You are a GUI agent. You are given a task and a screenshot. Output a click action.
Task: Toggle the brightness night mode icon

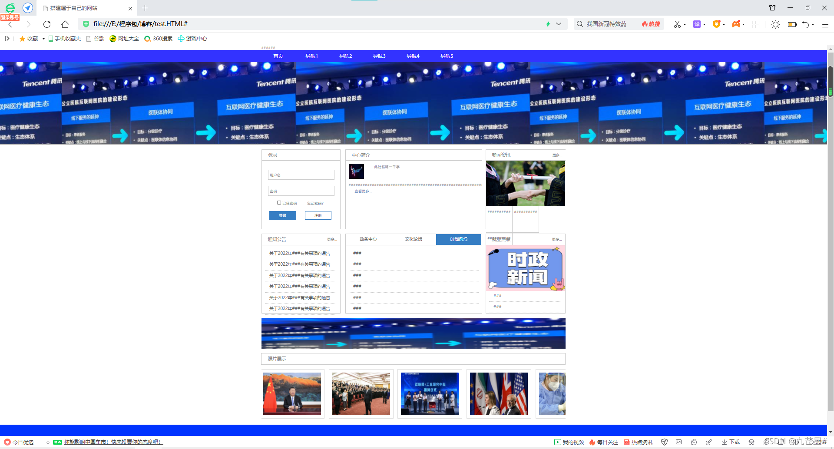[775, 24]
